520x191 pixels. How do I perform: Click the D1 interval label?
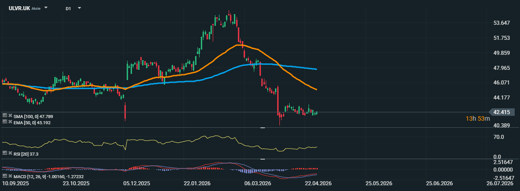[68, 8]
